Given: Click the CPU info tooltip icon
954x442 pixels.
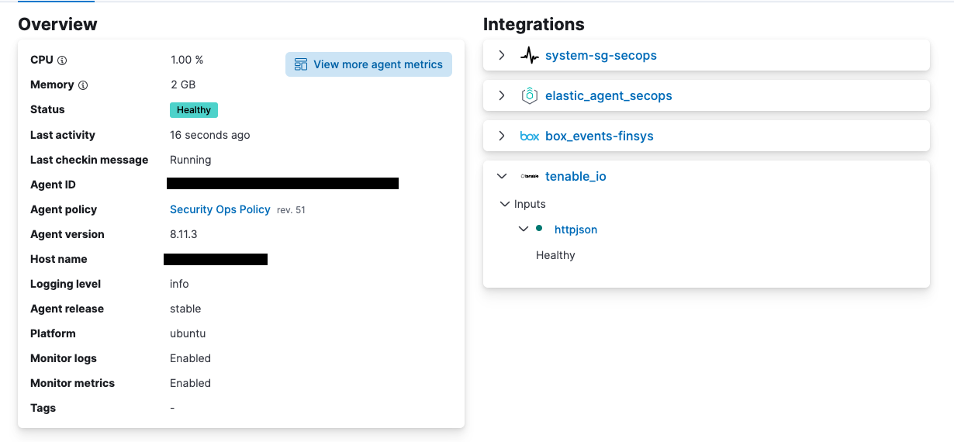Looking at the screenshot, I should click(x=62, y=60).
